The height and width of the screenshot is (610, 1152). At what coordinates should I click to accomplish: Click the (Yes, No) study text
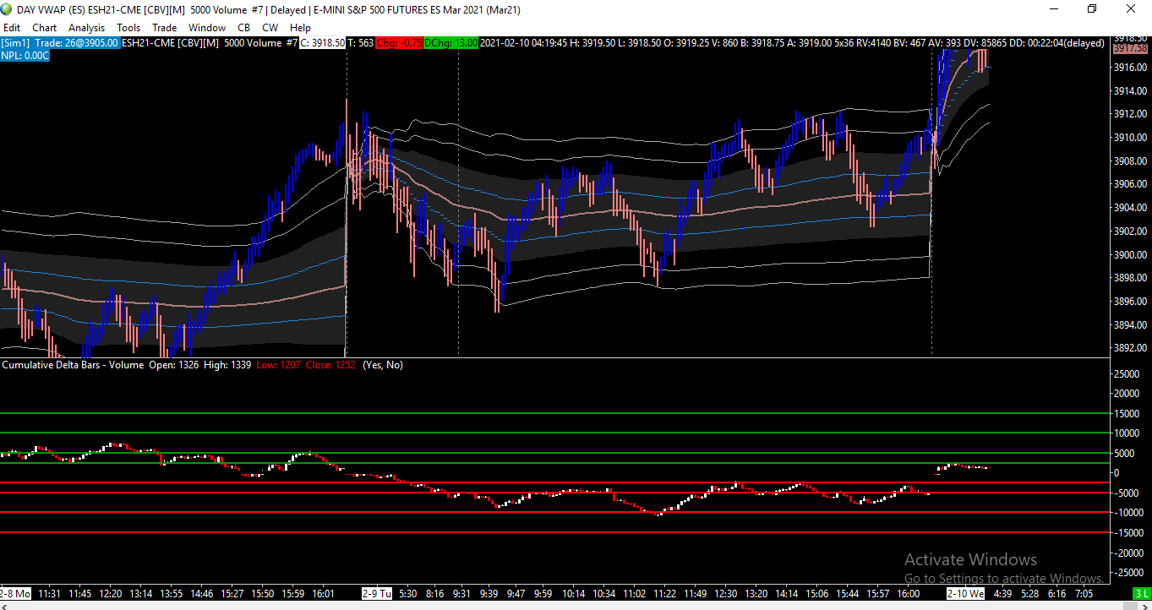click(383, 365)
